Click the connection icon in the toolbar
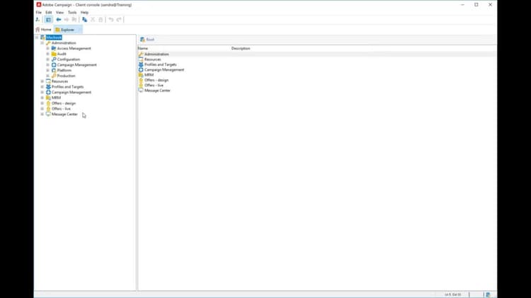Screen dimensions: 531x298 coord(38,20)
